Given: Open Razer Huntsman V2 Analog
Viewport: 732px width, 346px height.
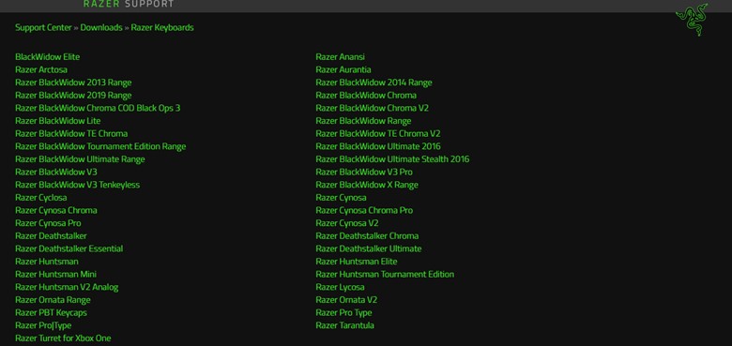Looking at the screenshot, I should (x=67, y=288).
